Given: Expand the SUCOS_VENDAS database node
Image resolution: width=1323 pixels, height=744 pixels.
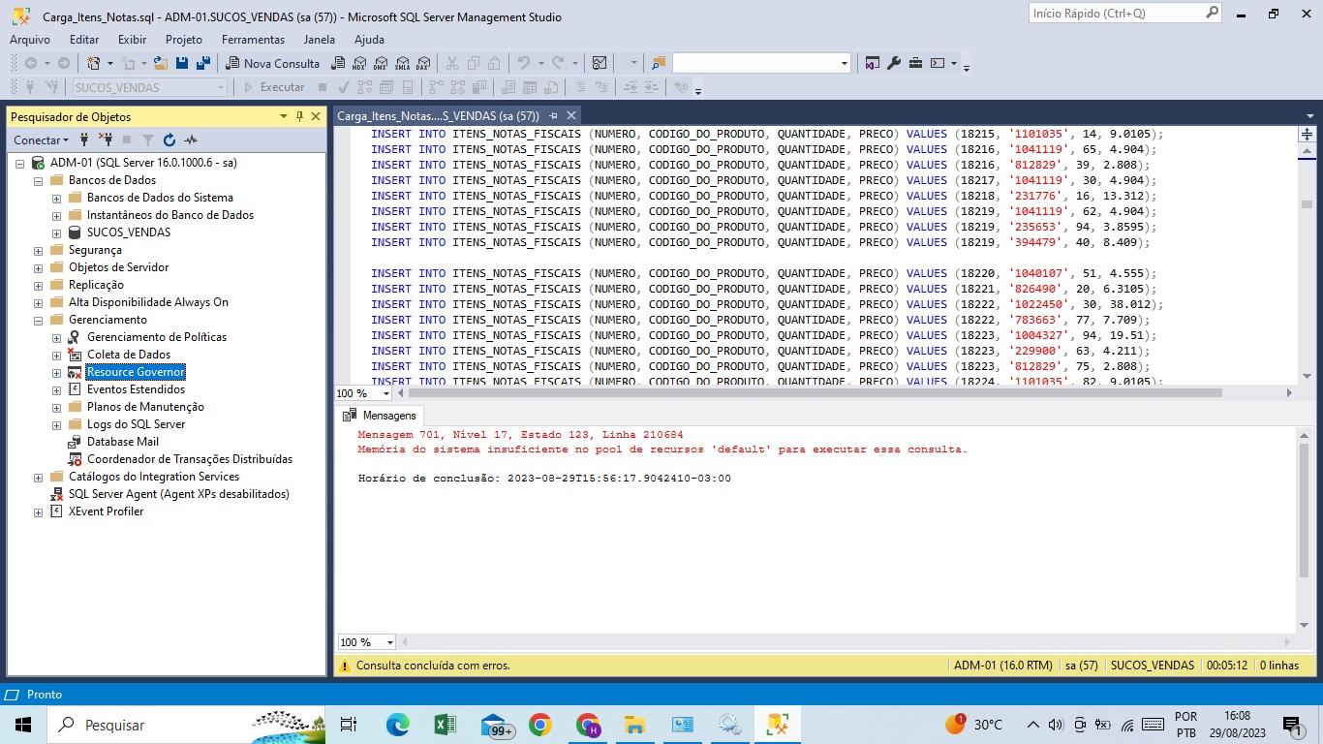Looking at the screenshot, I should (57, 232).
